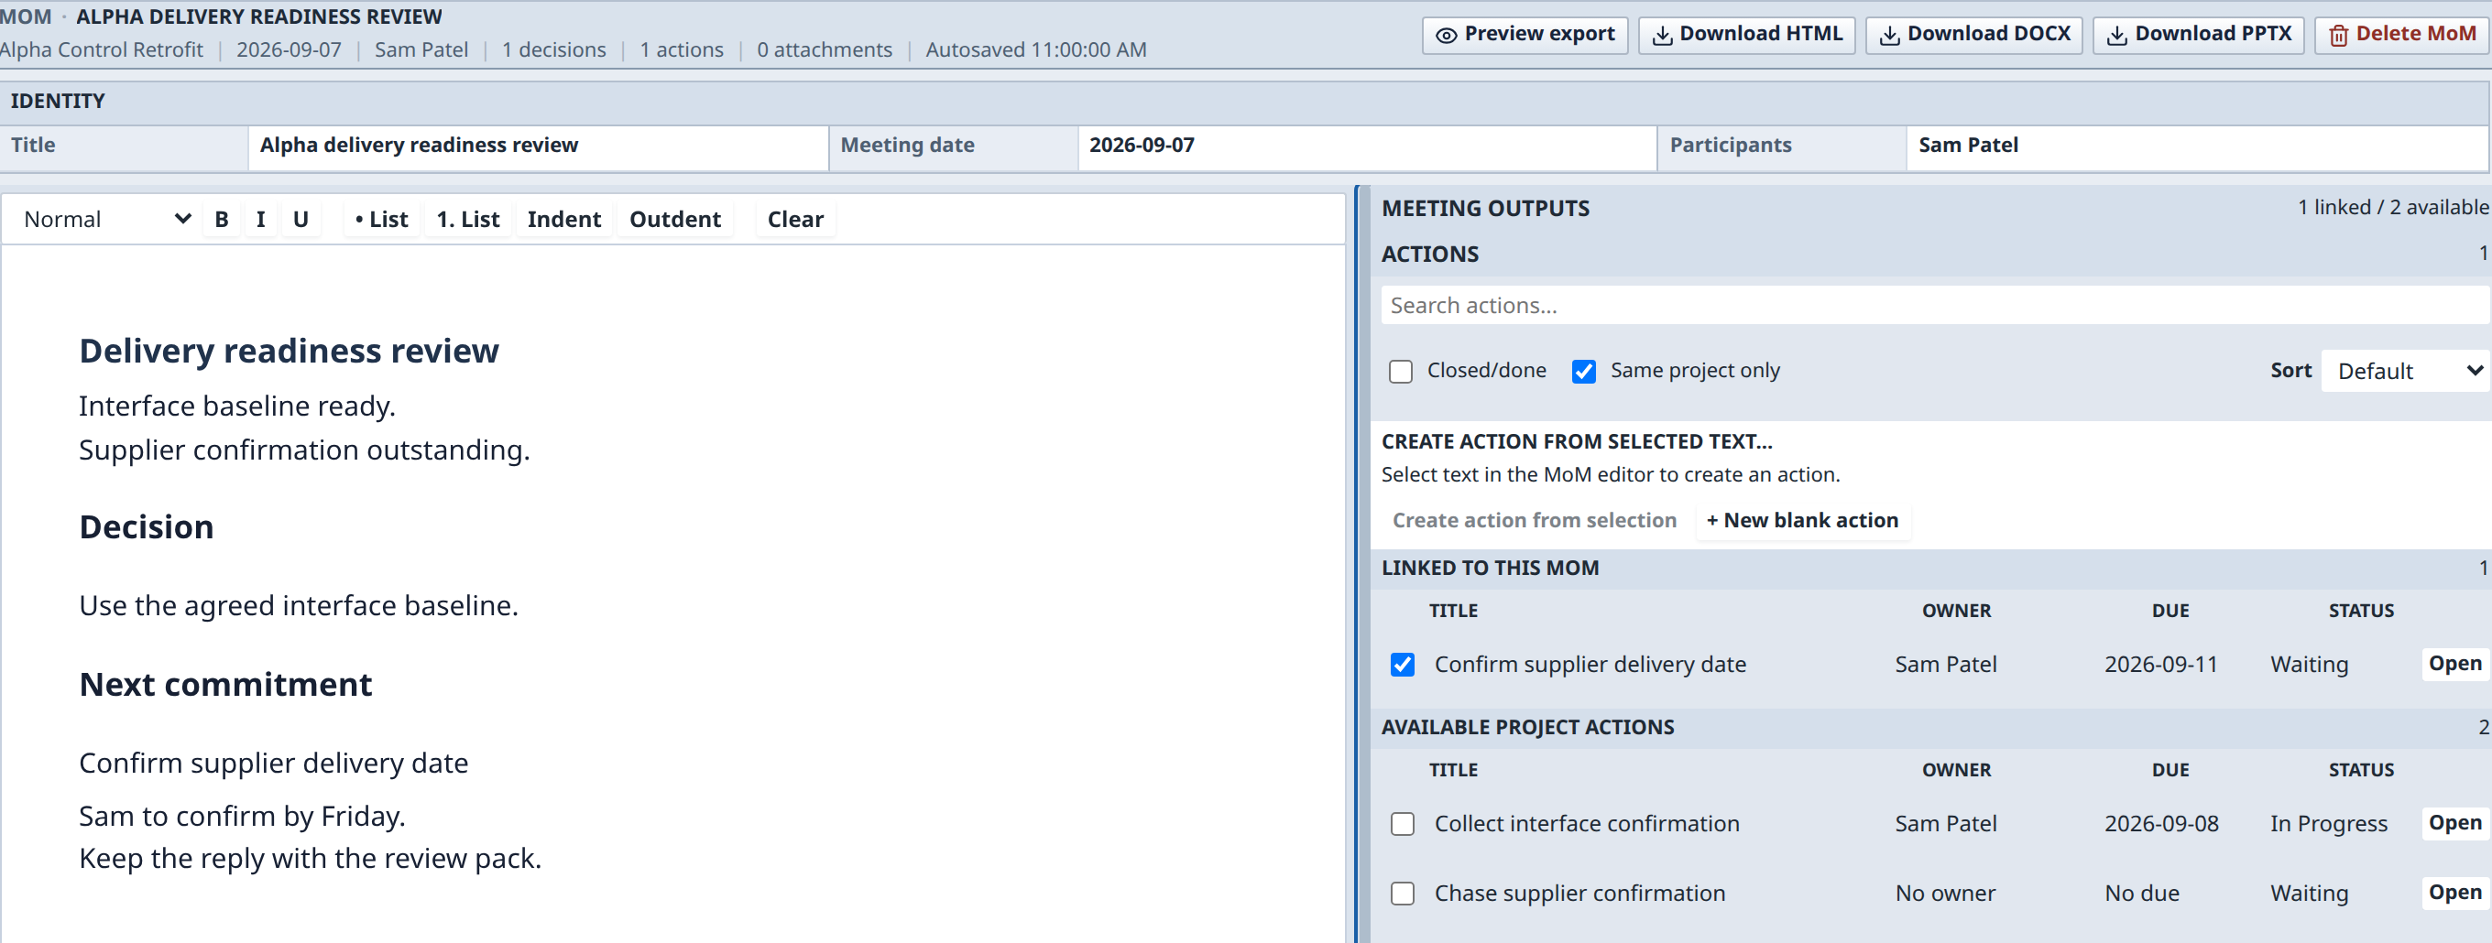Clear formatting in the editor
This screenshot has height=943, width=2492.
[795, 220]
